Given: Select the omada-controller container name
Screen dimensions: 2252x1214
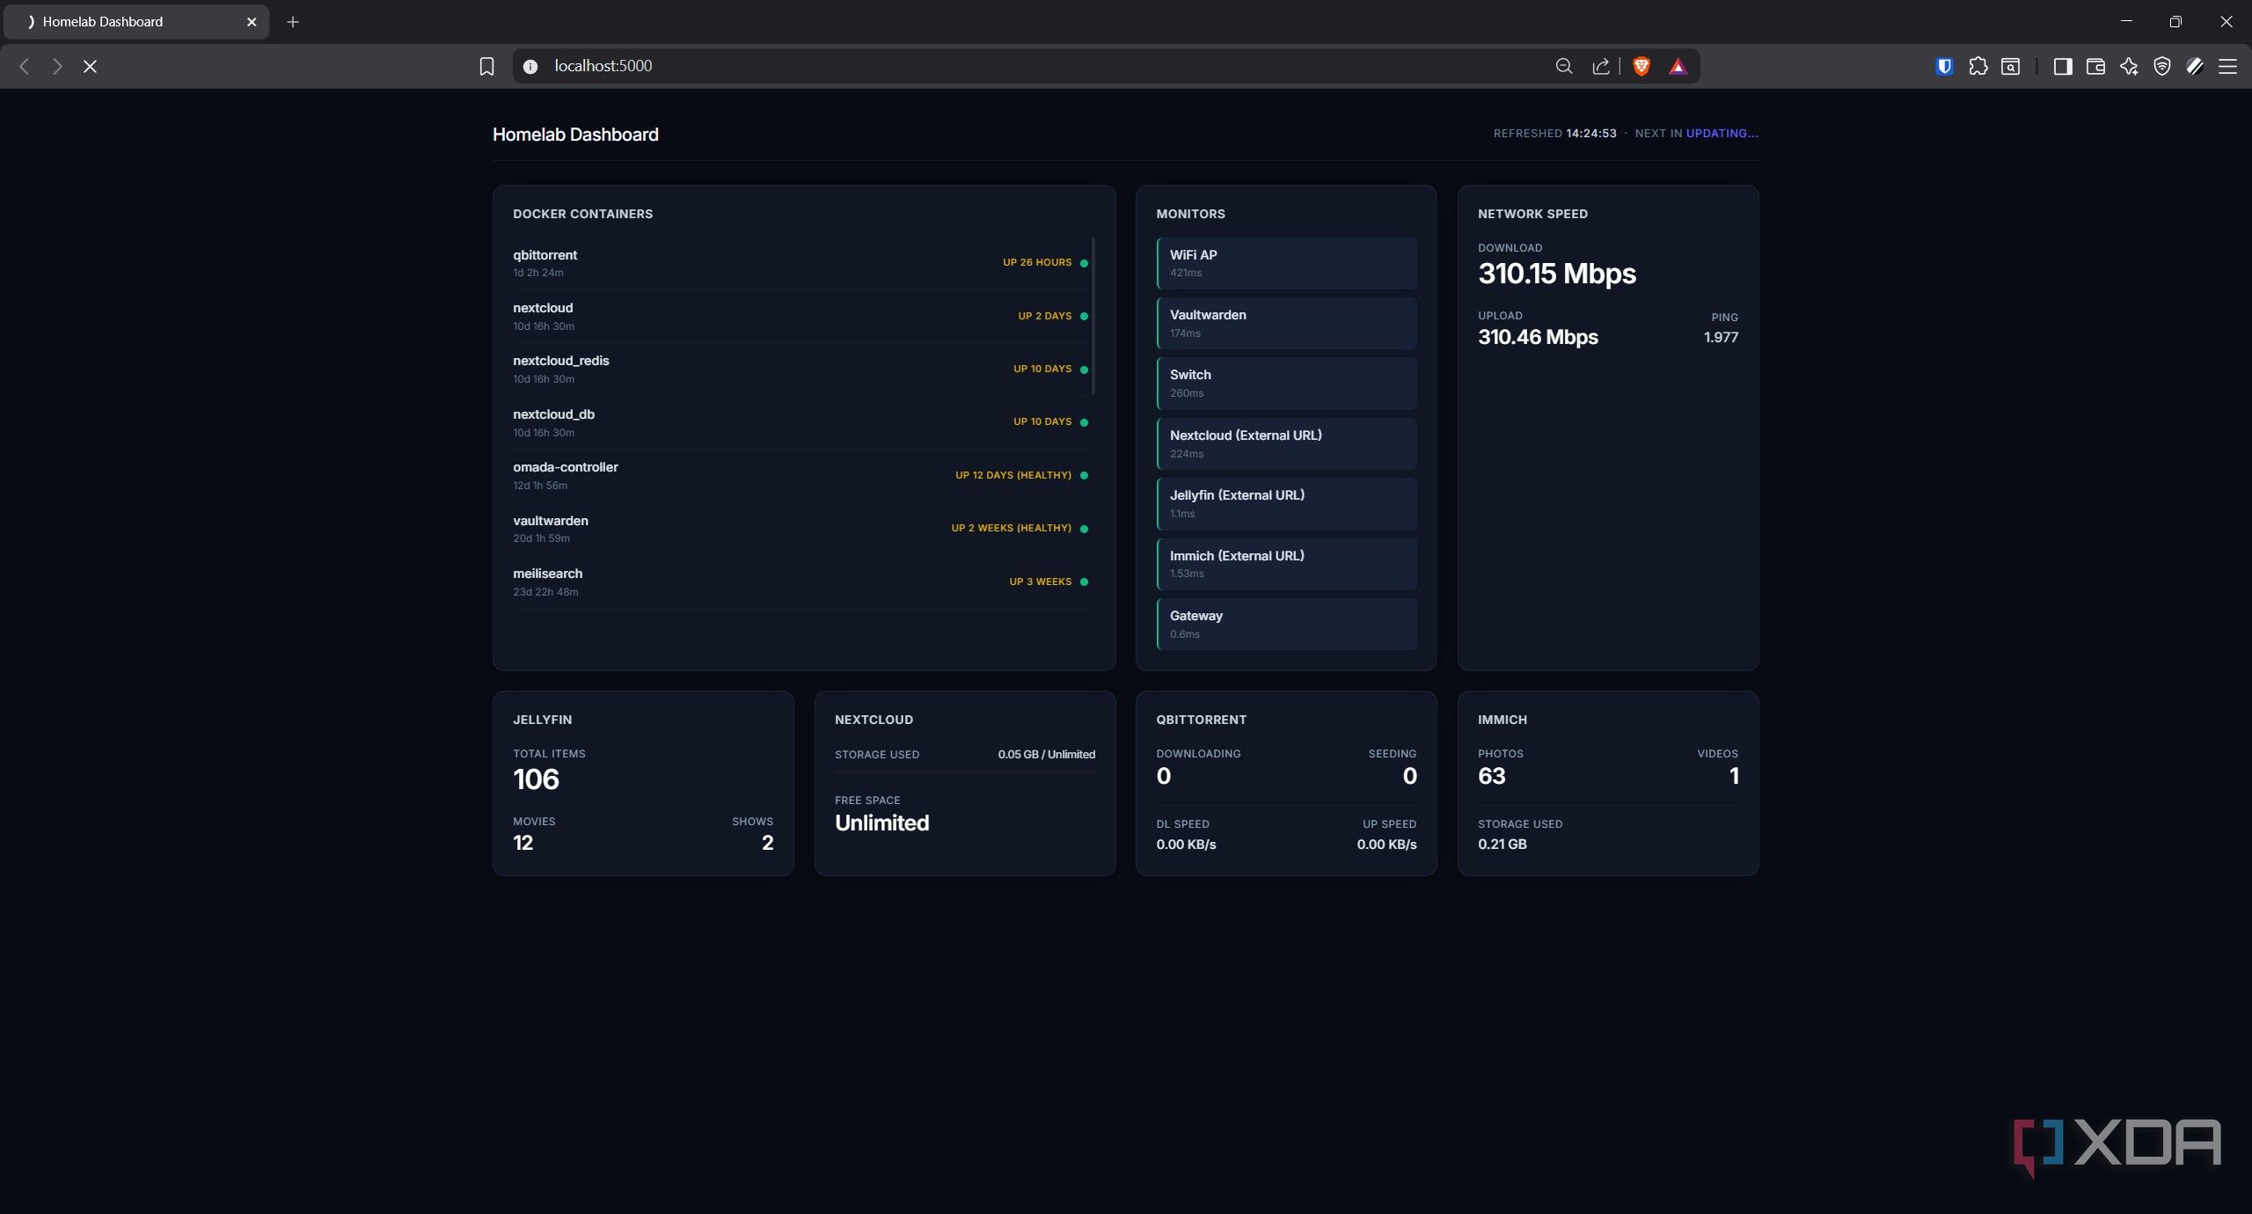Looking at the screenshot, I should pos(565,467).
